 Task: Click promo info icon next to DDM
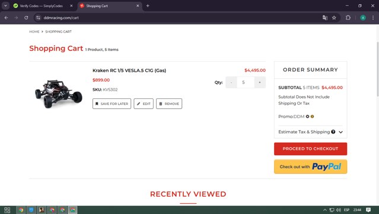click(313, 116)
